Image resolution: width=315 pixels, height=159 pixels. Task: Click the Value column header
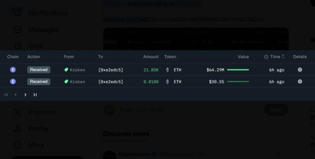coord(243,57)
